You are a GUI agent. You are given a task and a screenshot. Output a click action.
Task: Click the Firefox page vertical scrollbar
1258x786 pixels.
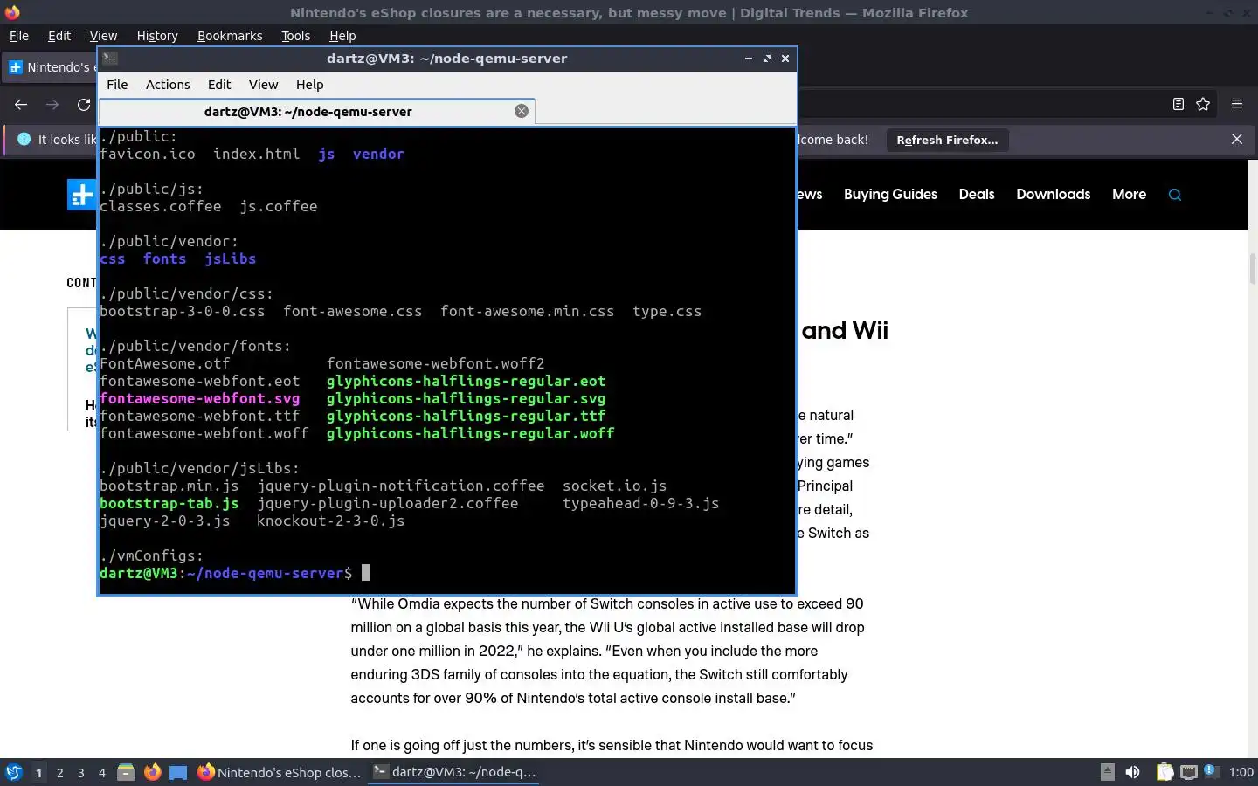(1252, 271)
